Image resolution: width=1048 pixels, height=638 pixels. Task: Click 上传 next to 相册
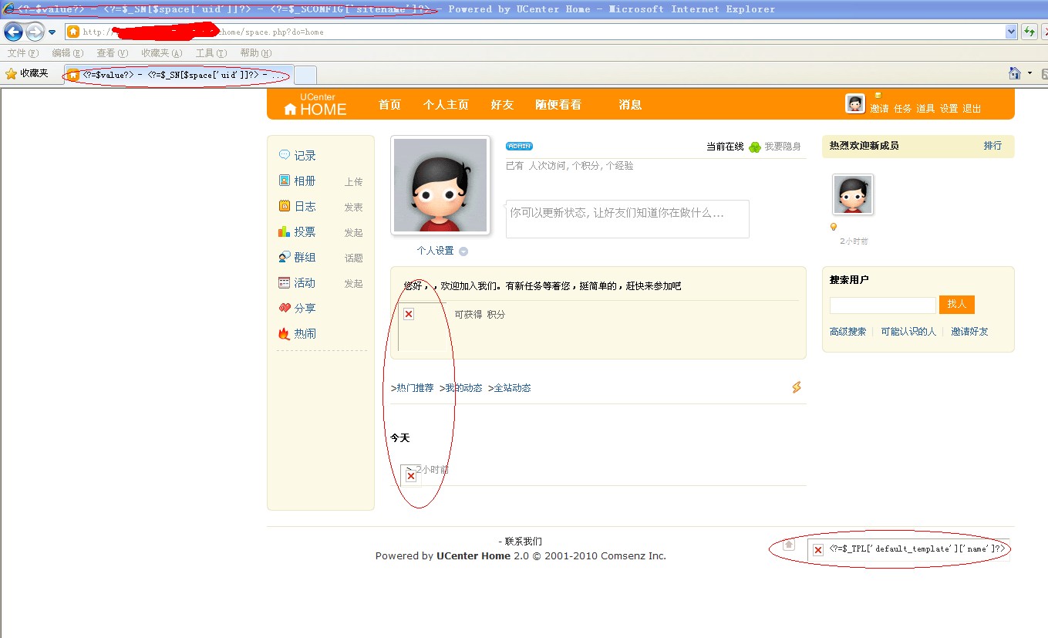353,182
